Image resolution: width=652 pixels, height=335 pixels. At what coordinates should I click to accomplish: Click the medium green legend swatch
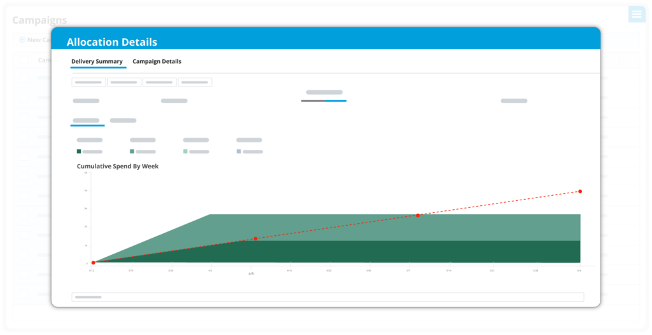point(132,151)
